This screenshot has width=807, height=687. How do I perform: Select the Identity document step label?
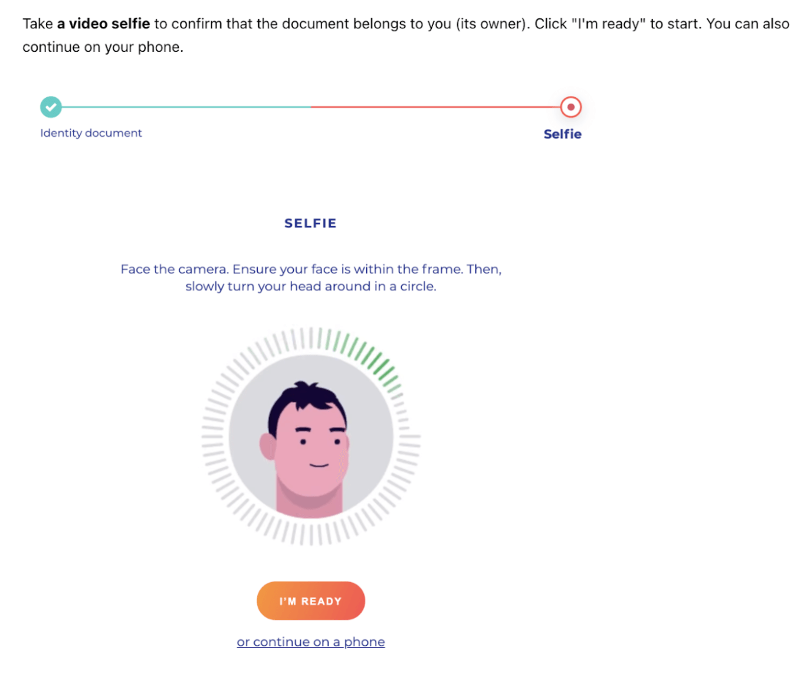click(x=91, y=133)
